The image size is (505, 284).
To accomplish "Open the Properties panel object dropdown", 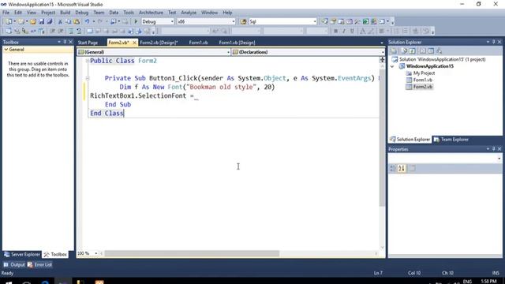I will 499,159.
